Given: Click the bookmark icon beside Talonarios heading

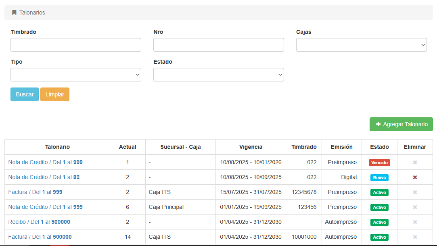Looking at the screenshot, I should click(14, 13).
